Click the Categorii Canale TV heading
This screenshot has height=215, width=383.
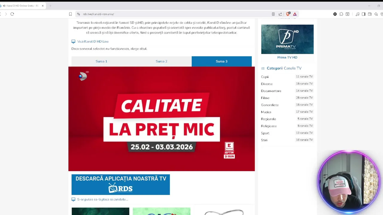coord(284,68)
